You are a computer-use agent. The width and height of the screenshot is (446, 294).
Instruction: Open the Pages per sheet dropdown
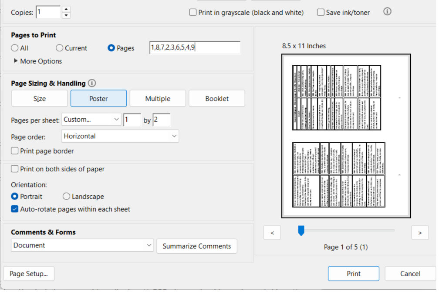91,120
